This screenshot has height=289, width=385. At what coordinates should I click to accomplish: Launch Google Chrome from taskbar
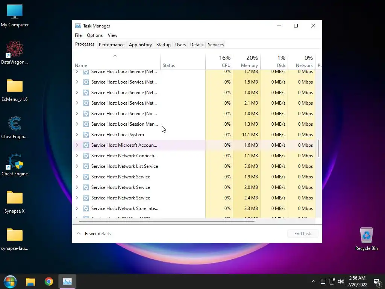[x=49, y=281]
